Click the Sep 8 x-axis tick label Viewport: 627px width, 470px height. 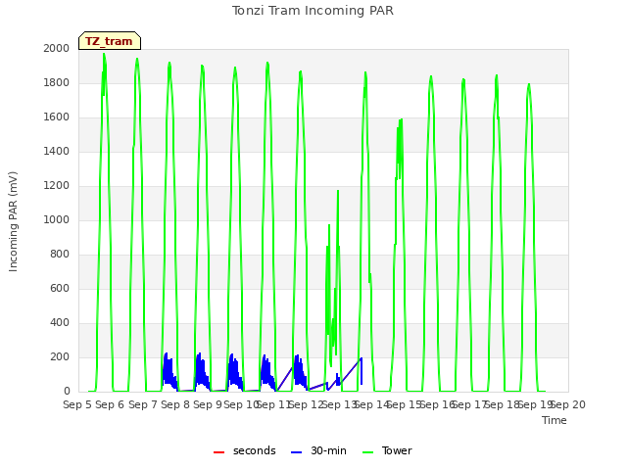tap(175, 404)
